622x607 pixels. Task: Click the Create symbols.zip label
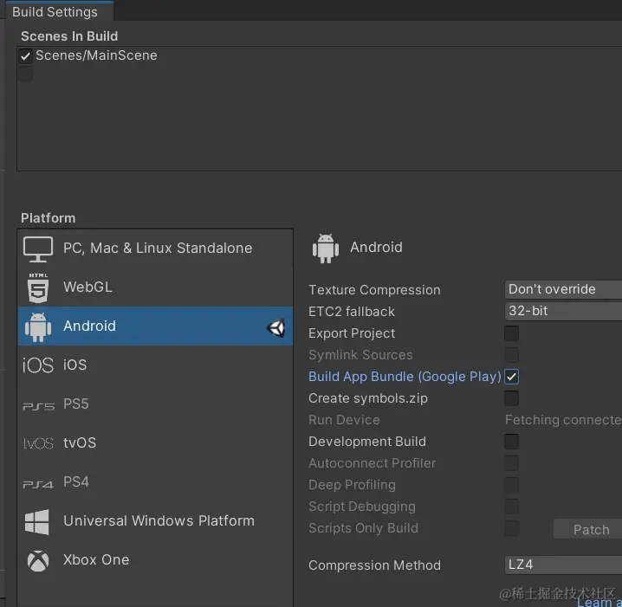point(368,398)
